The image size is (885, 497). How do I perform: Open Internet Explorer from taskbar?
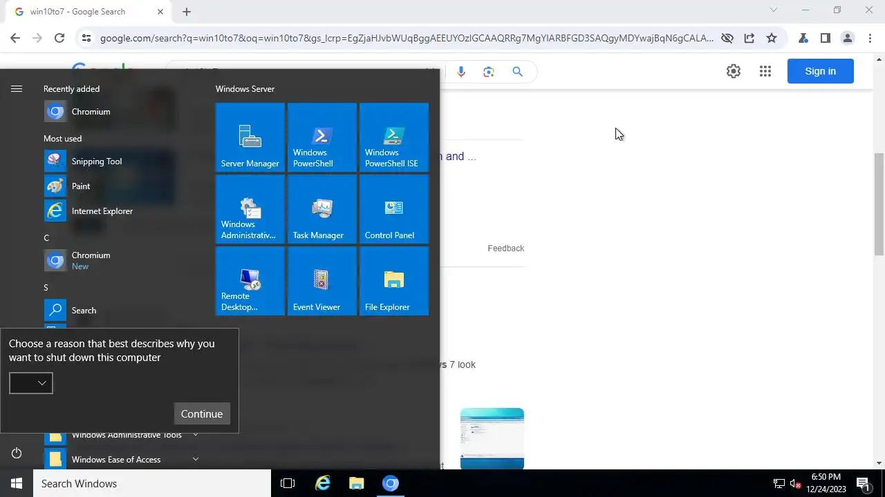coord(323,483)
